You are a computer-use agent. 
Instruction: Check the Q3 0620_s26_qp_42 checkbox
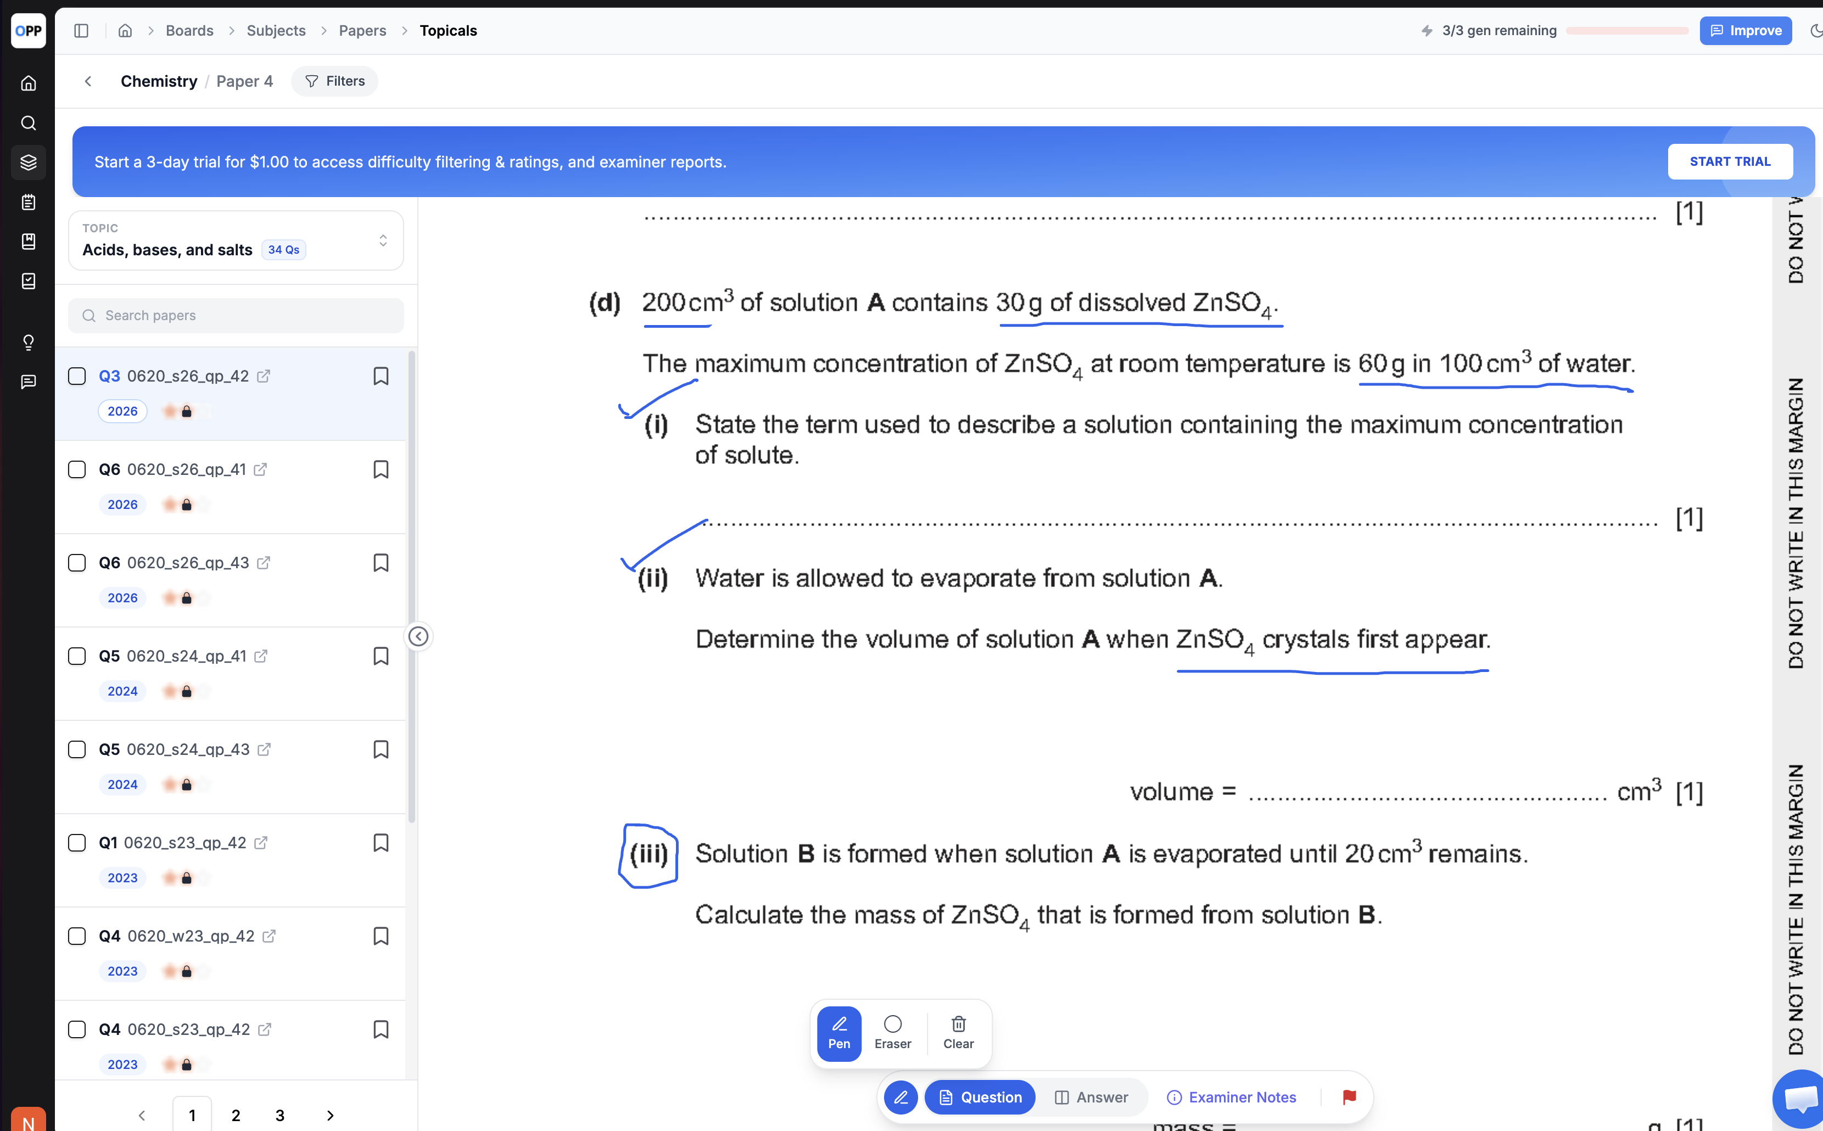point(77,376)
